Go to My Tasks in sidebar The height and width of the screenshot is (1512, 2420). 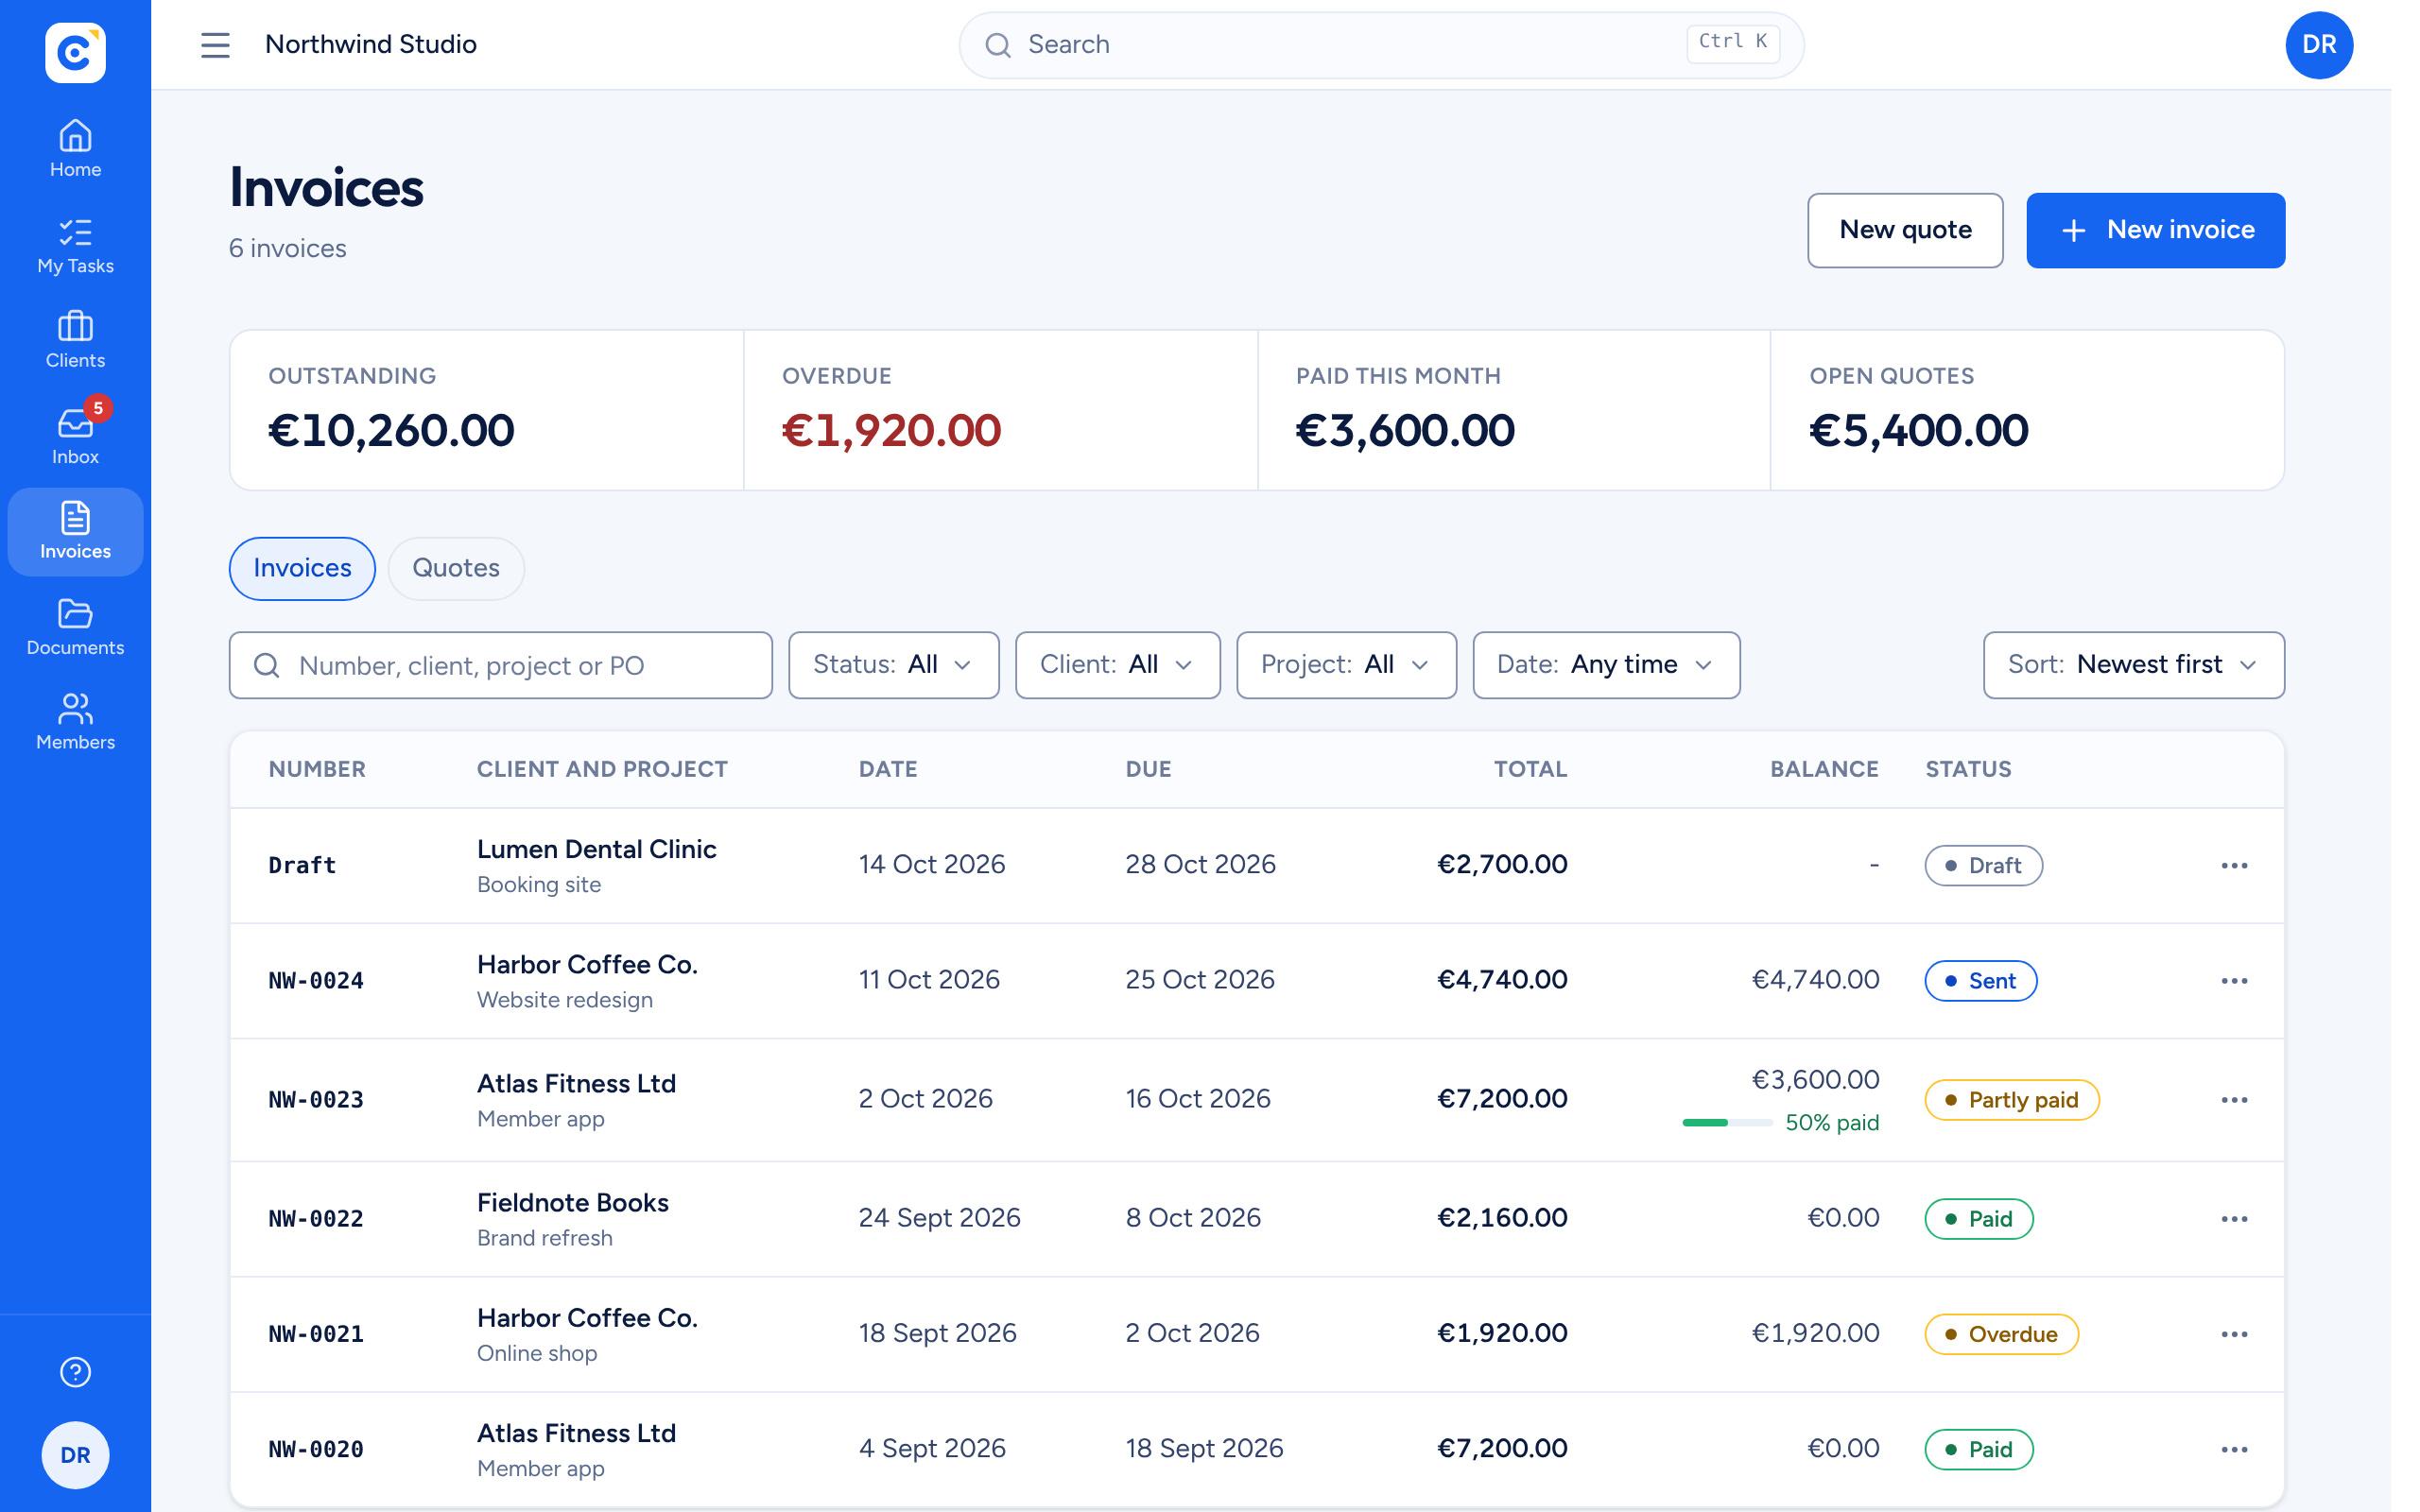pyautogui.click(x=75, y=246)
